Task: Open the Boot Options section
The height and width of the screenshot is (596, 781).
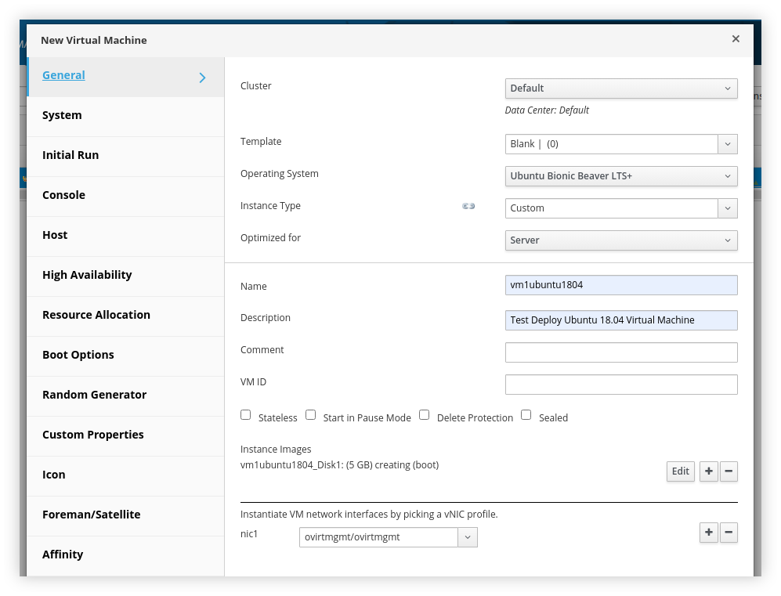Action: click(x=78, y=355)
